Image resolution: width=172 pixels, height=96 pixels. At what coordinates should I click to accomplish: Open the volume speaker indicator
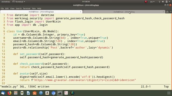(163, 2)
